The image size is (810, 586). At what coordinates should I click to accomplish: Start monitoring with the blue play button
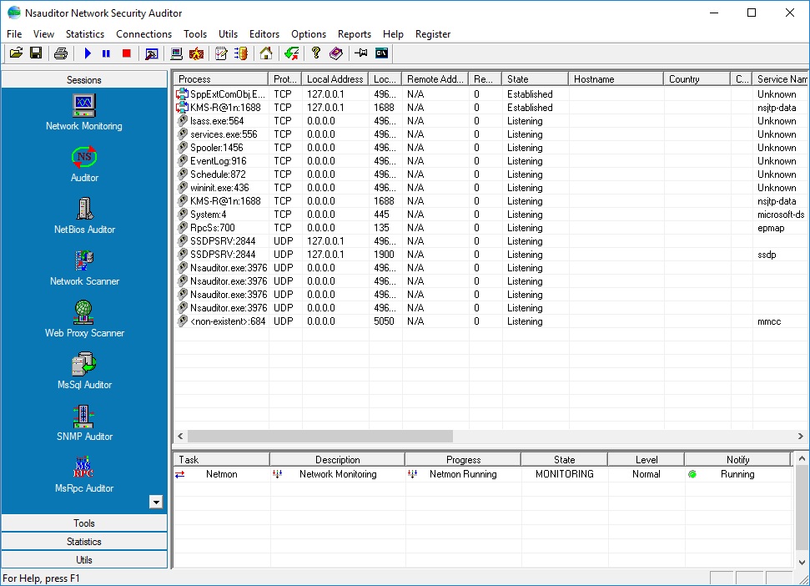point(88,53)
